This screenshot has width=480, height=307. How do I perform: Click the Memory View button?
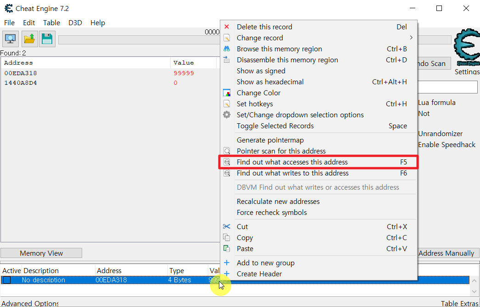41,253
